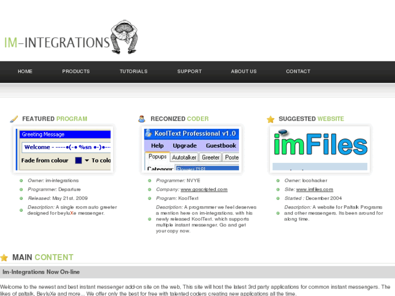Click the paintbrush icon beside Featured Program
This screenshot has height=296, width=395.
(x=14, y=119)
